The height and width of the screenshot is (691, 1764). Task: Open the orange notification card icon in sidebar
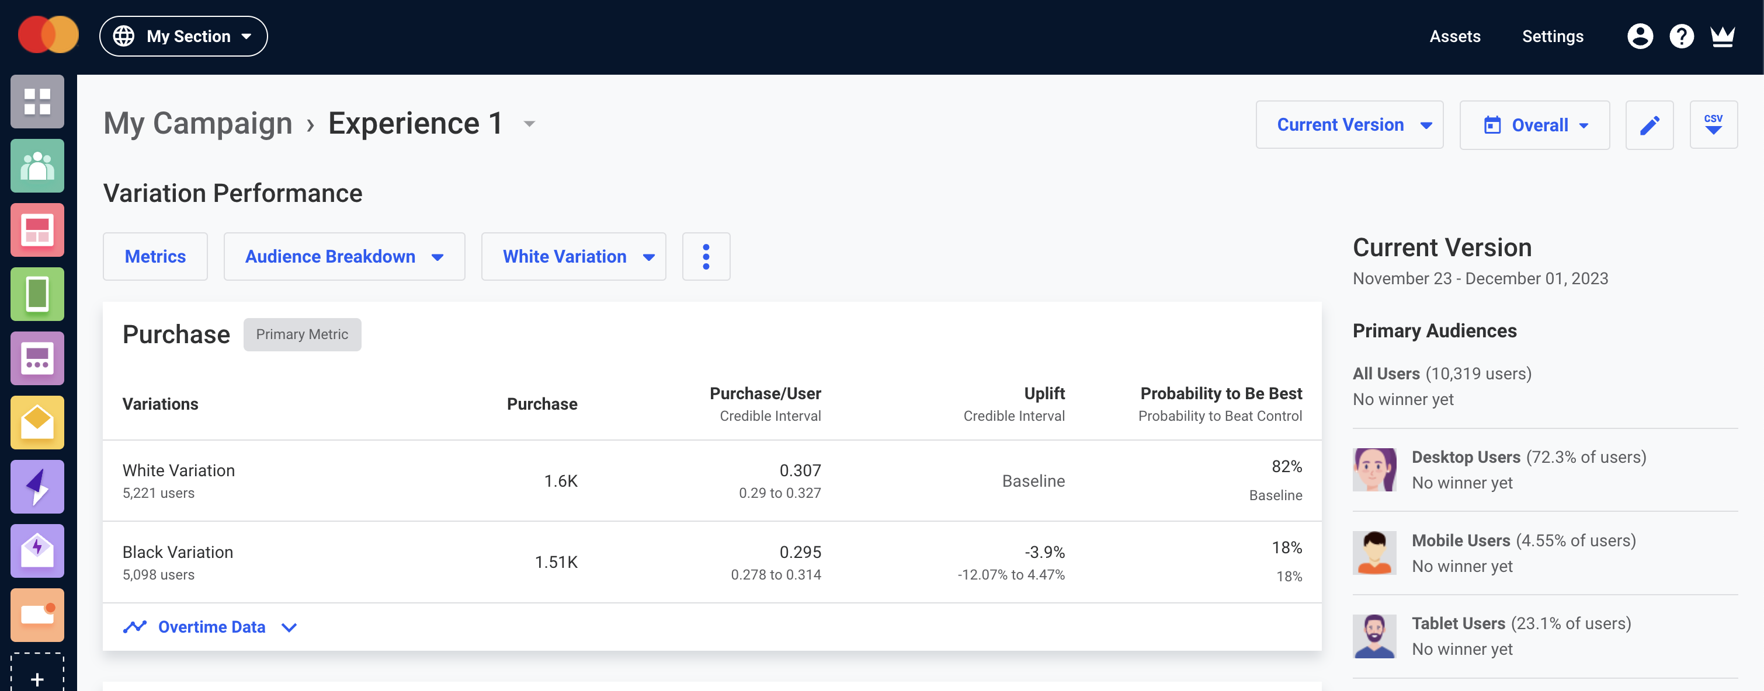(x=37, y=616)
